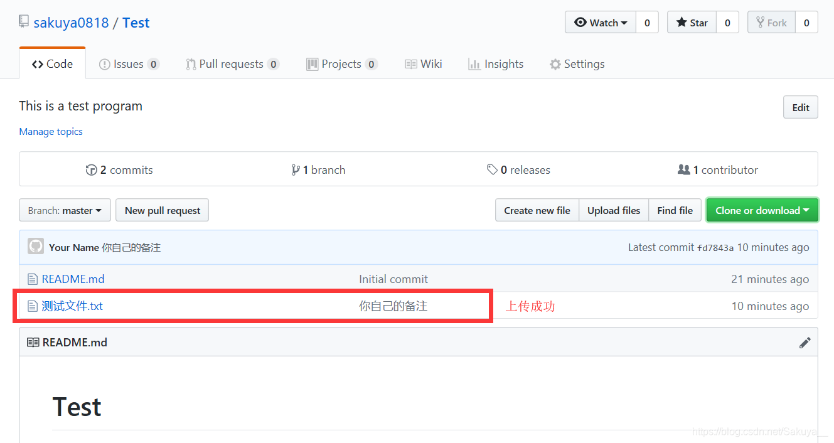Click the pull request icon in tab

click(191, 64)
